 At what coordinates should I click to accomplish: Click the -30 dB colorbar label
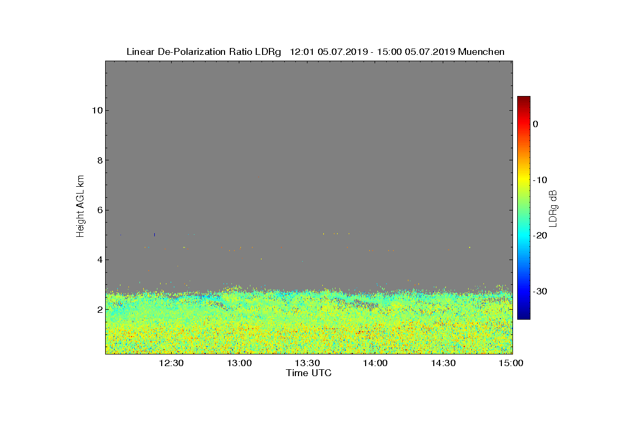pos(539,291)
